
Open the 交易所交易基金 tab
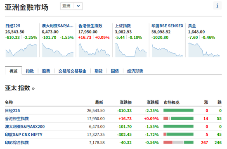(x=72, y=71)
